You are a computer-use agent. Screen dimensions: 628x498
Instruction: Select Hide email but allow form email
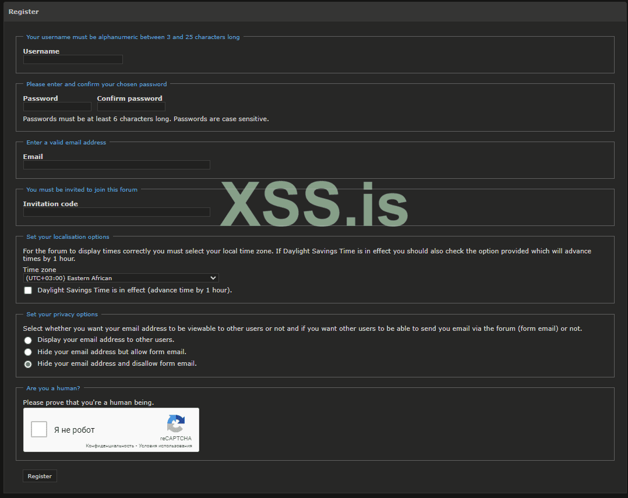click(28, 352)
